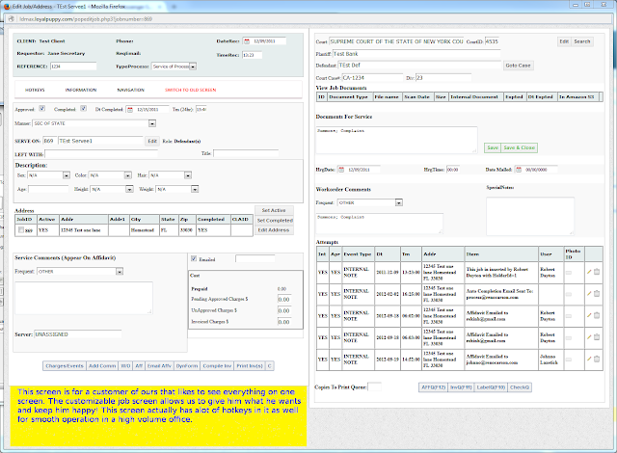The height and width of the screenshot is (453, 617).
Task: Click the AFFQ(F12) button
Action: pos(433,387)
